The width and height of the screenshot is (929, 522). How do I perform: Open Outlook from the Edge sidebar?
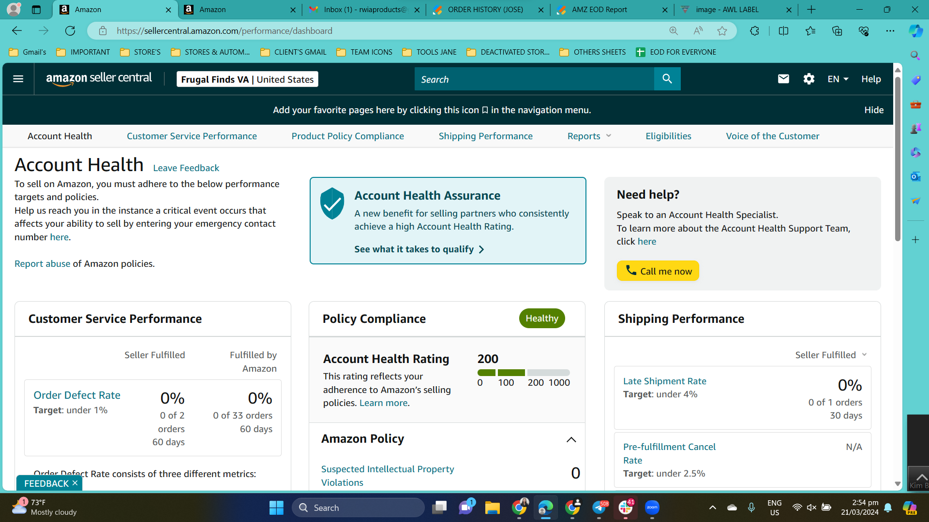pyautogui.click(x=915, y=176)
